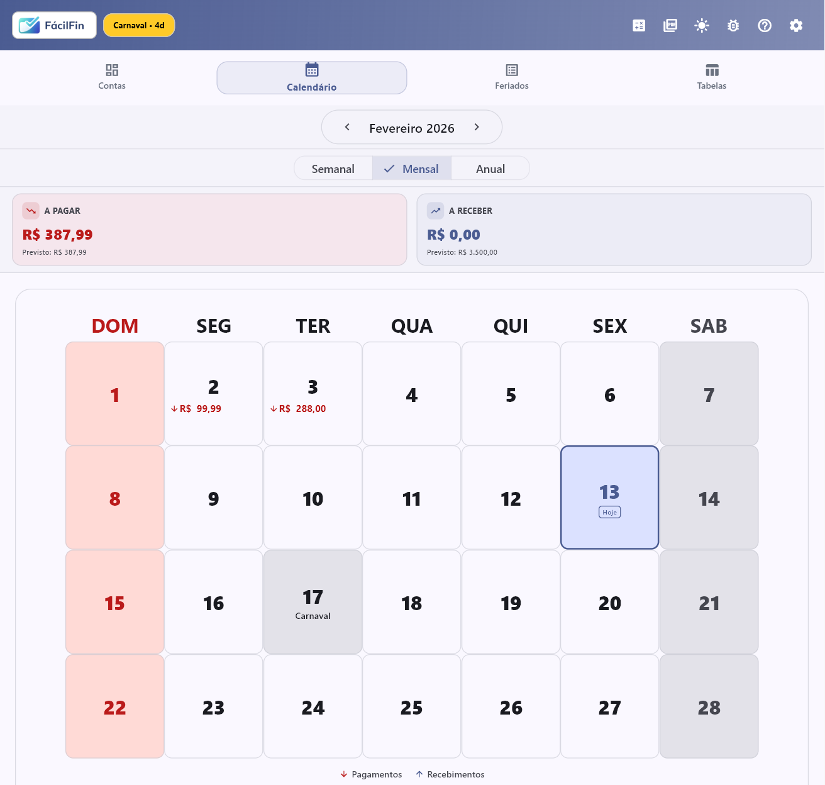The width and height of the screenshot is (825, 785).
Task: Open help with the question mark icon
Action: pos(765,25)
